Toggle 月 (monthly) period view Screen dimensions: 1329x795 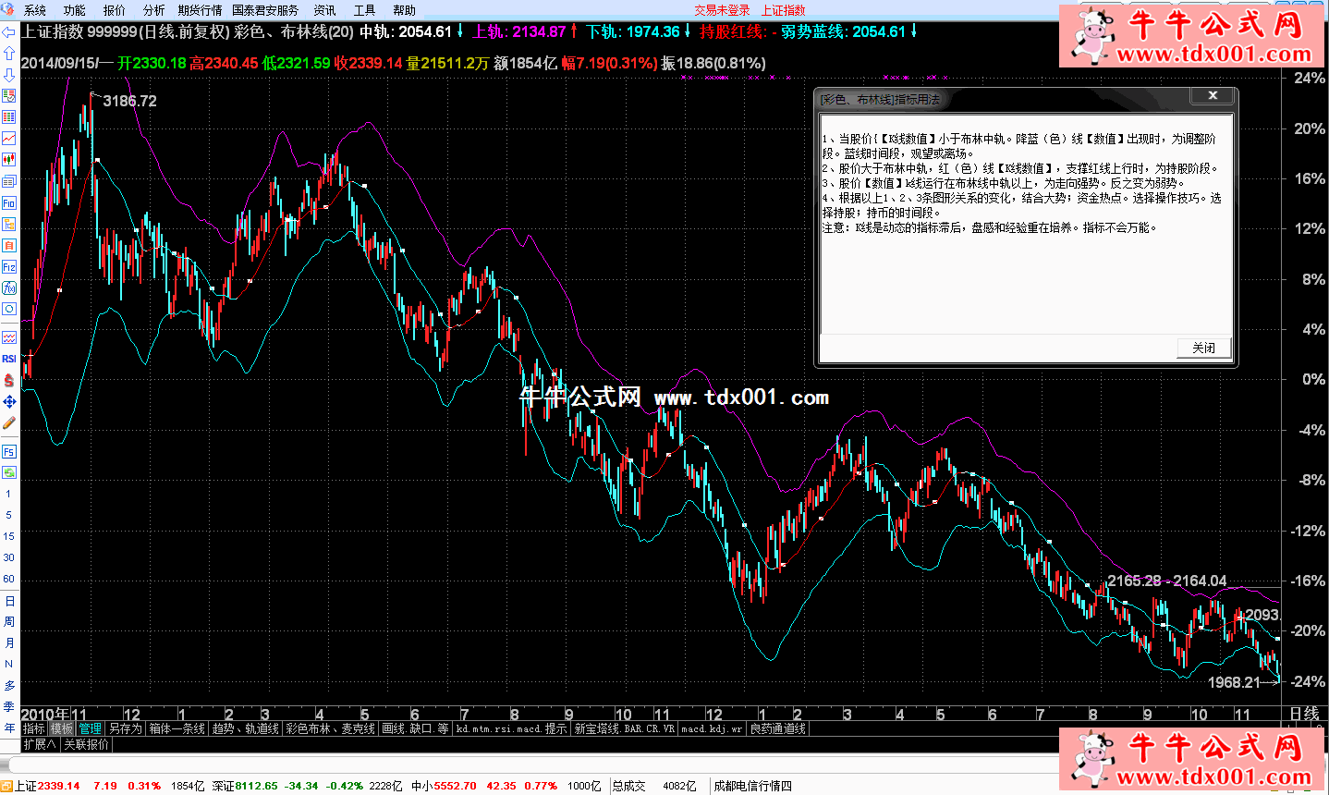point(9,642)
